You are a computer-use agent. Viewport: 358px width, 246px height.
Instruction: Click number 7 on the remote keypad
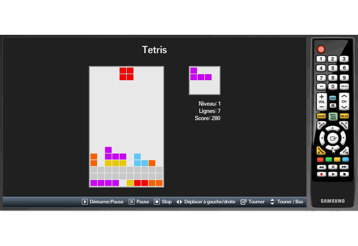pos(321,78)
